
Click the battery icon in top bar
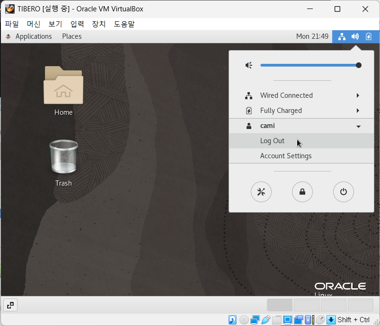(x=368, y=37)
